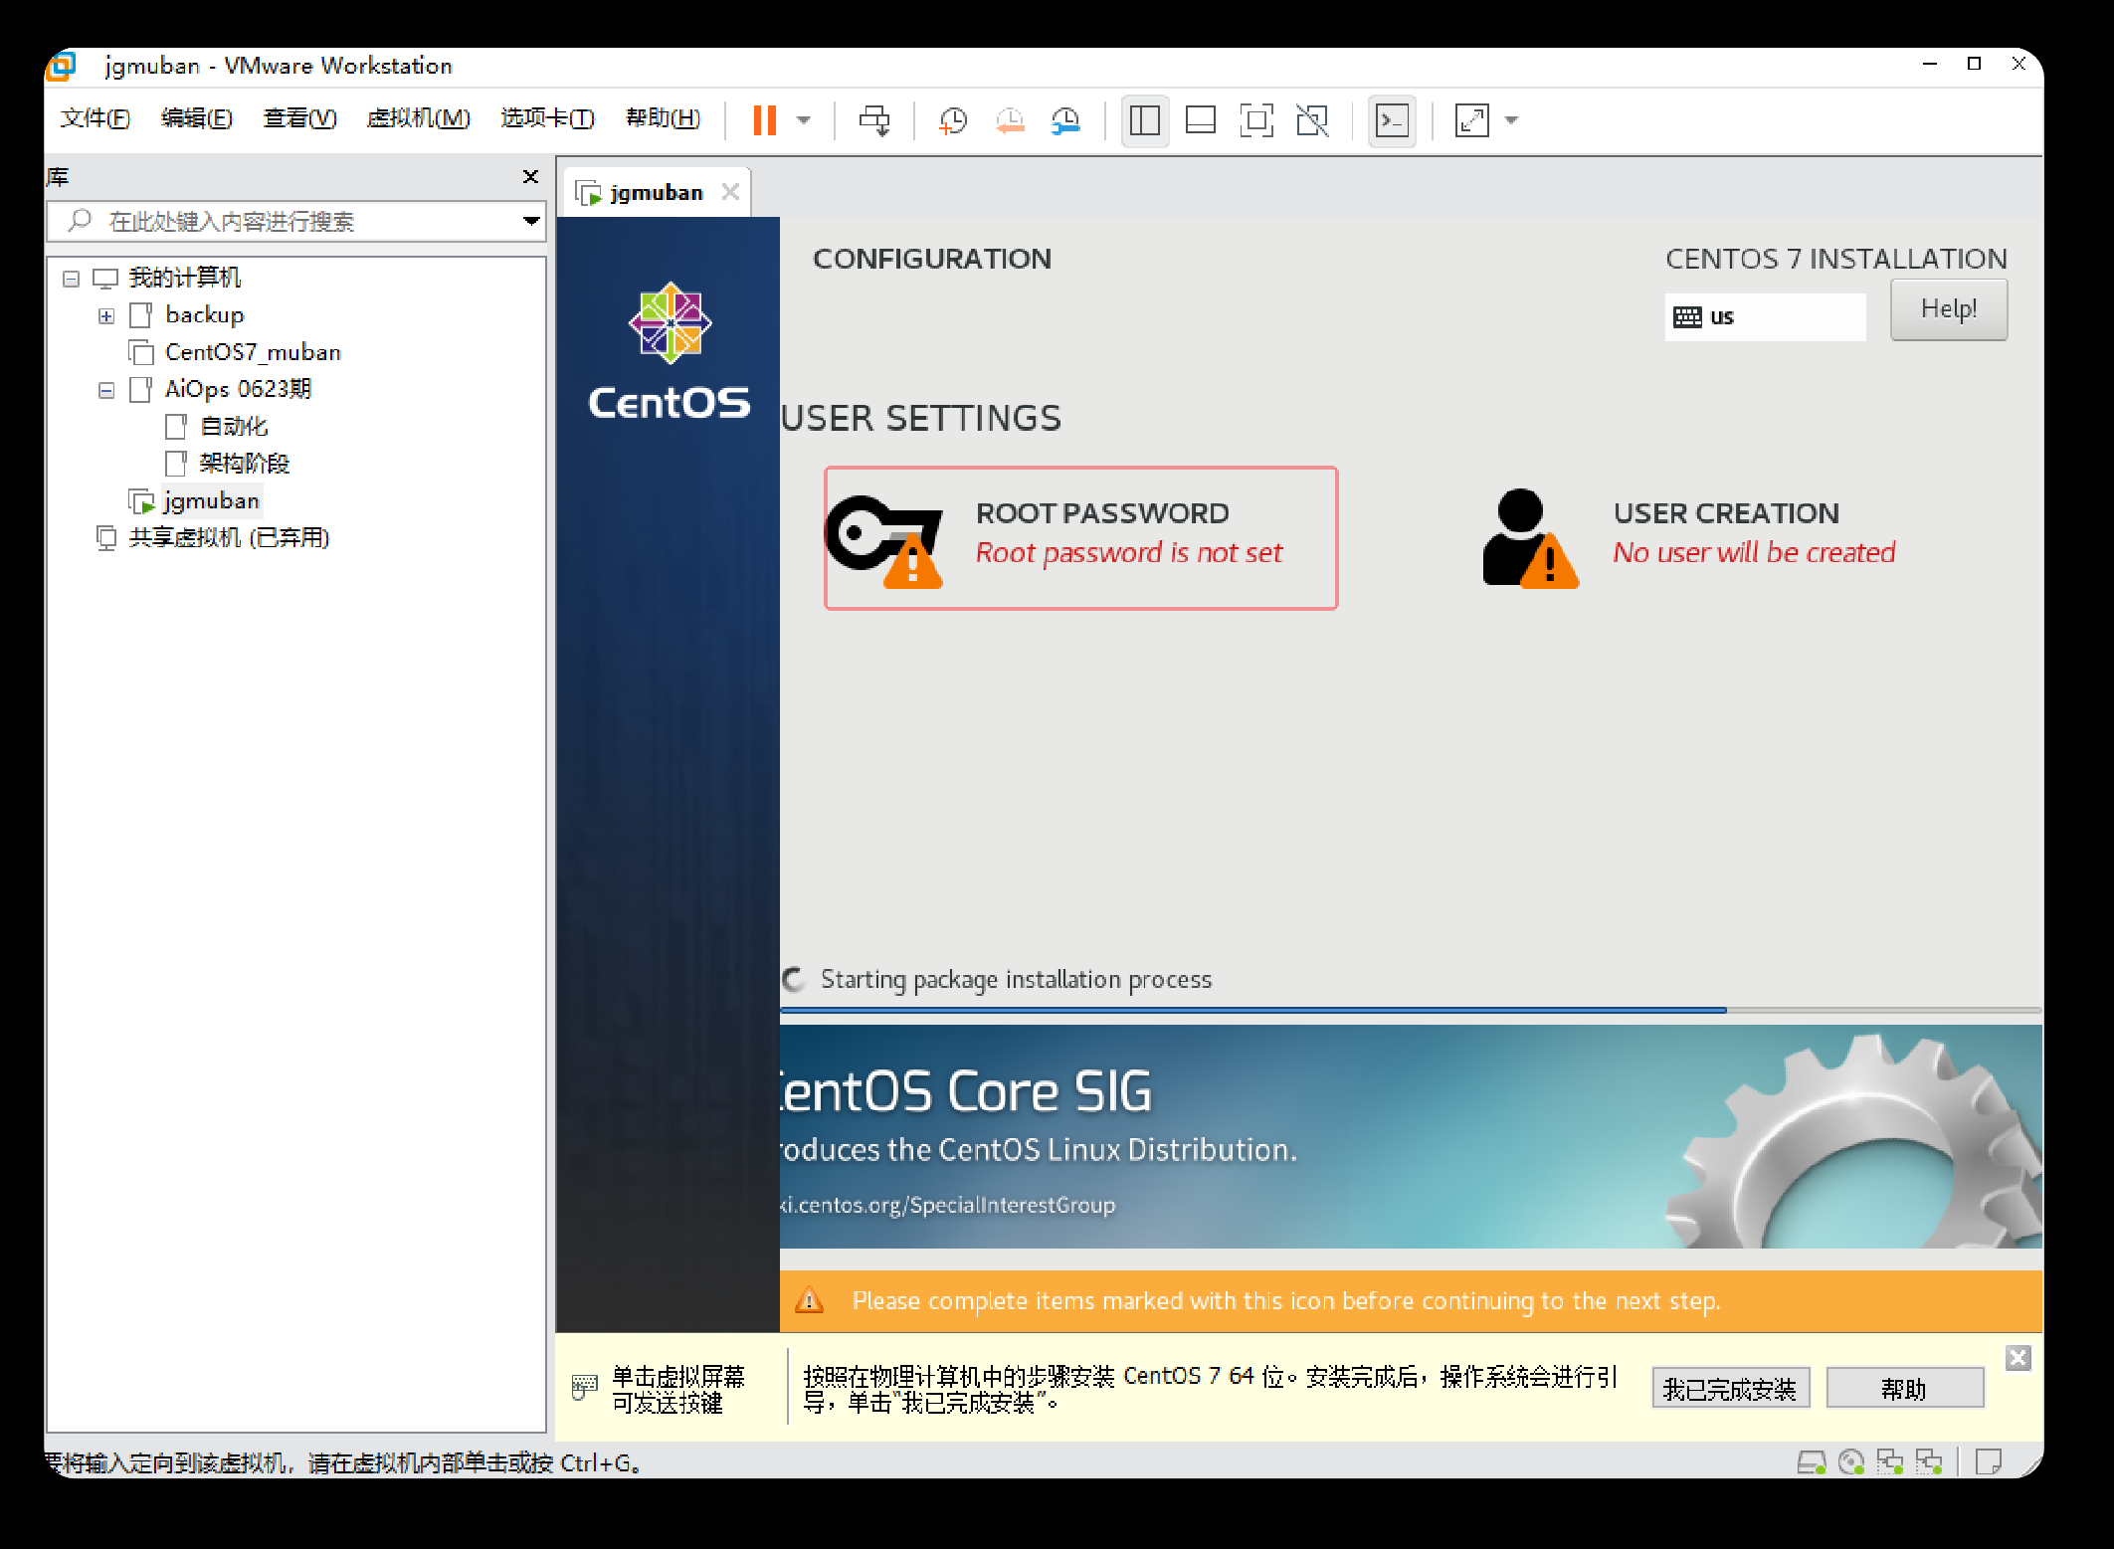Open the 选项卡(T) menu
This screenshot has width=2114, height=1549.
coord(547,118)
